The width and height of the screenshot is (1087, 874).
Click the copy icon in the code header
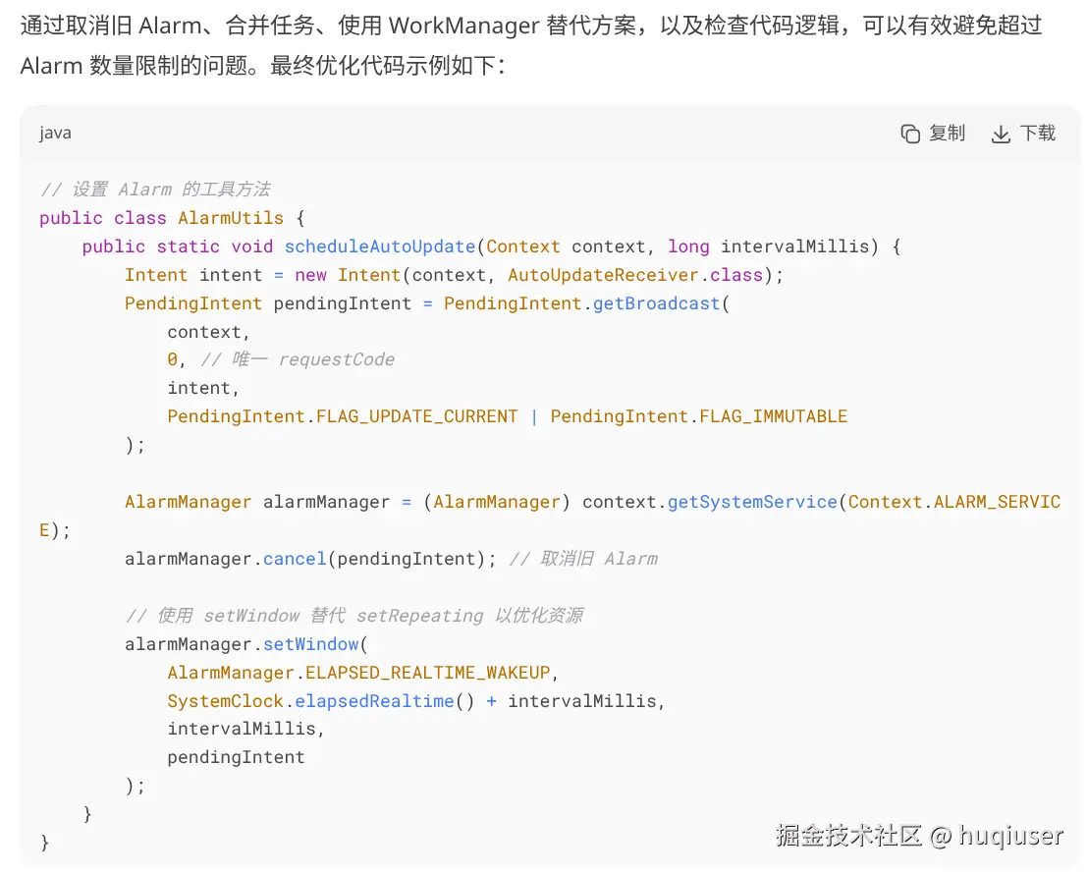[909, 134]
